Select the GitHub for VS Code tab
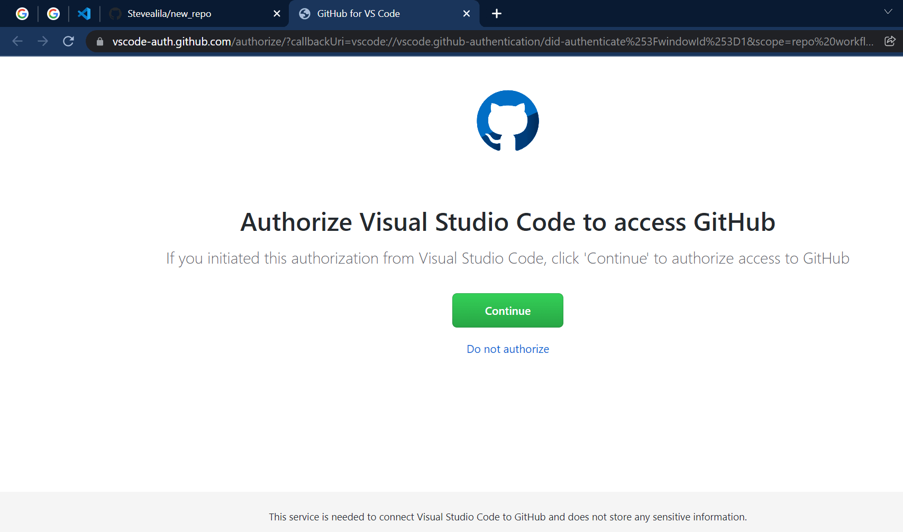 [384, 14]
